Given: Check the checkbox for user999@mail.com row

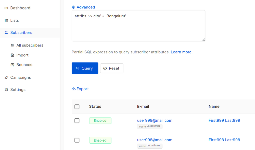Looking at the screenshot, I should pos(77,121).
